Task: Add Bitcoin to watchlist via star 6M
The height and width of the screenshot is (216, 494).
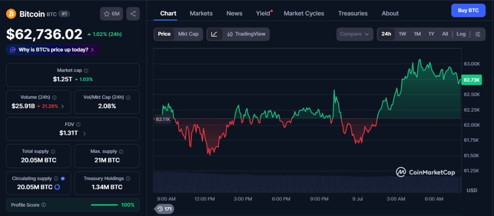Action: 111,14
